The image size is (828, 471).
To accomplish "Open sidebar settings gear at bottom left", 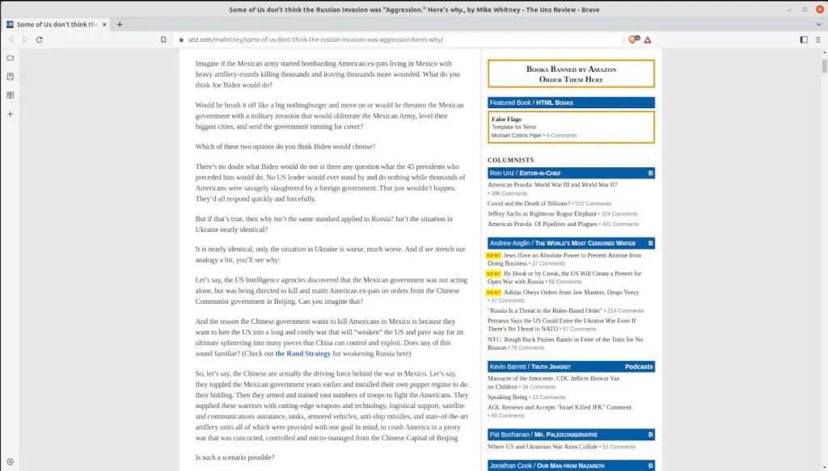I will [x=10, y=461].
